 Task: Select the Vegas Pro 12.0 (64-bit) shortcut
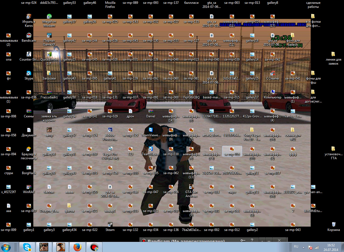110,153
